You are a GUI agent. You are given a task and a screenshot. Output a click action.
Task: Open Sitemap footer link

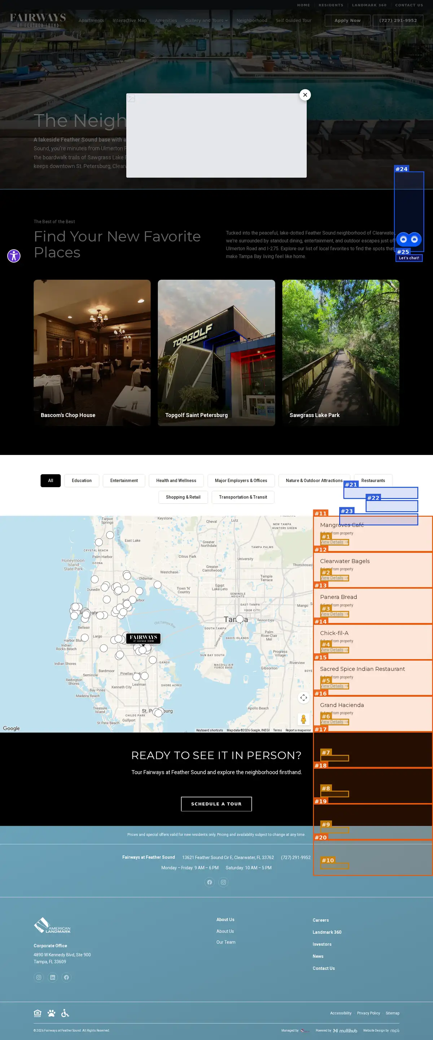pos(392,1013)
